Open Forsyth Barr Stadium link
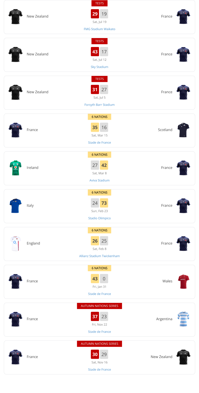Image resolution: width=199 pixels, height=393 pixels. click(99, 105)
